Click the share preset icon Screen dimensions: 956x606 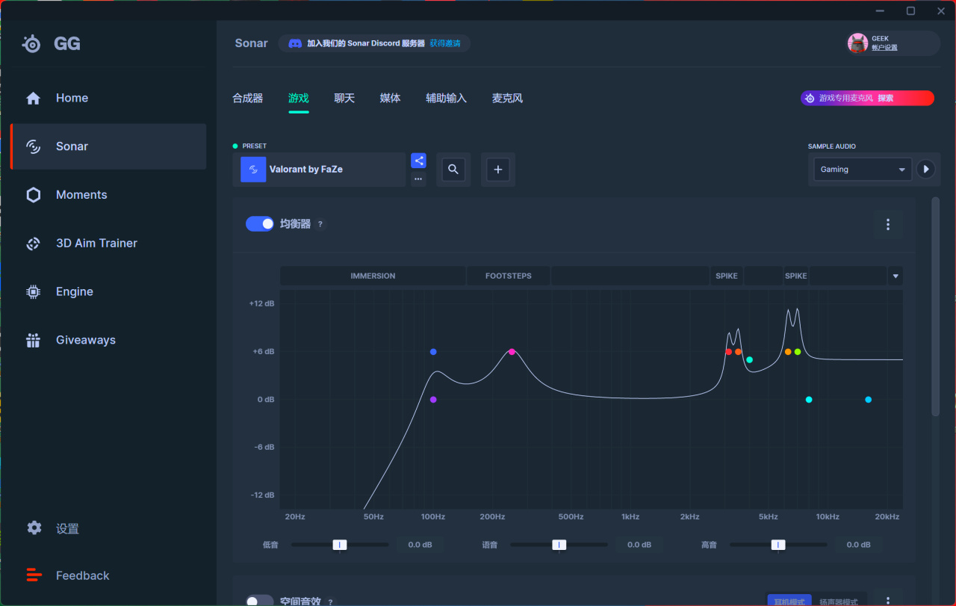418,161
